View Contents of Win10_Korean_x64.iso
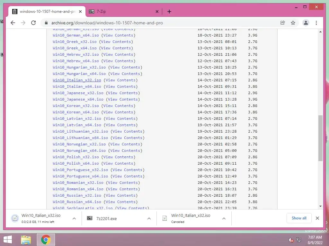 118,112
